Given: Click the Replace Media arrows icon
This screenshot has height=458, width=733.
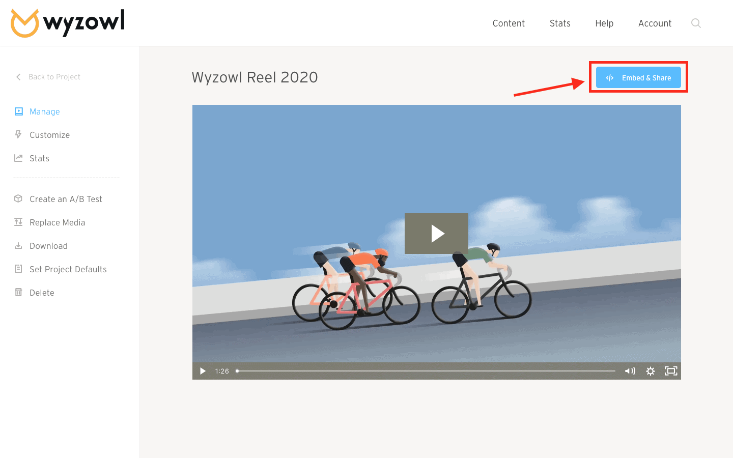Looking at the screenshot, I should (18, 222).
